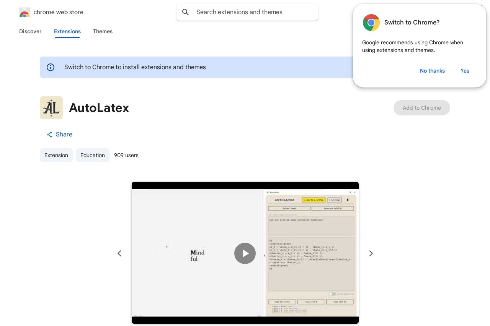This screenshot has height=326, width=490.
Task: Click the Switch to Chrome to install banner text
Action: tap(135, 67)
